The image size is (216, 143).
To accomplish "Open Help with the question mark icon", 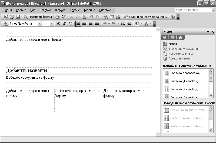I will pos(173,17).
